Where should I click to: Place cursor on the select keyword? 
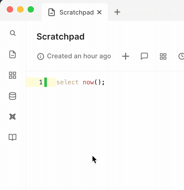point(68,82)
